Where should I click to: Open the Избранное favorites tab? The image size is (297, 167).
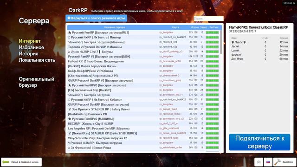tap(31, 47)
